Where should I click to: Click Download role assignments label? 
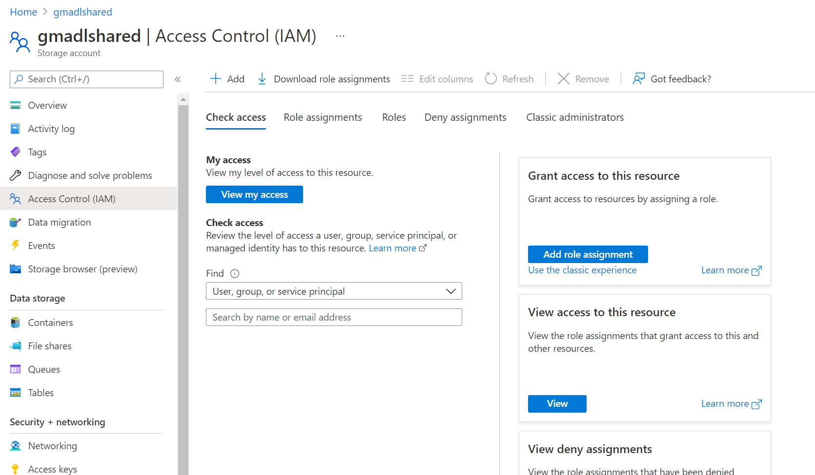tap(332, 79)
